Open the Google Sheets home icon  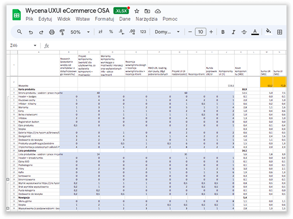pyautogui.click(x=16, y=15)
